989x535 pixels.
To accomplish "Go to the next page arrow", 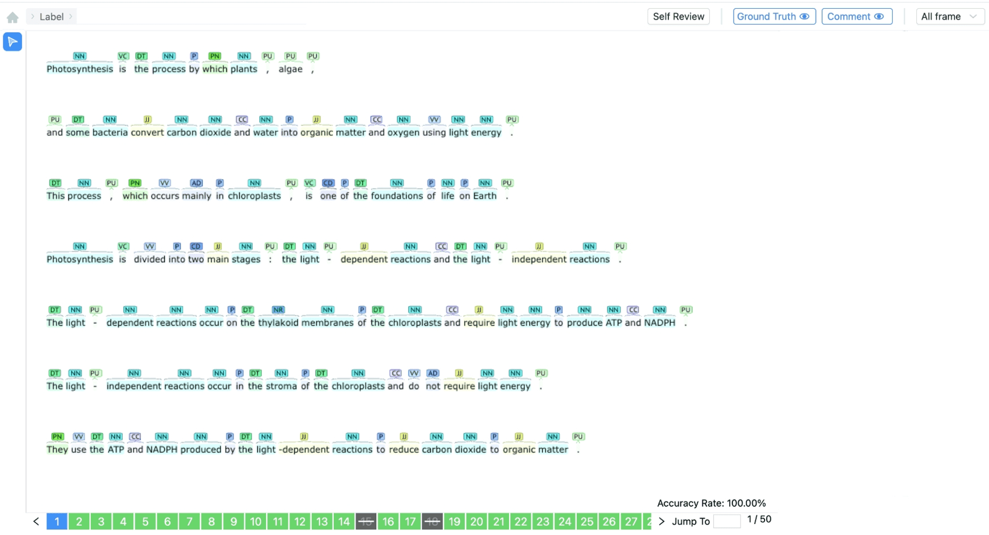I will point(661,521).
